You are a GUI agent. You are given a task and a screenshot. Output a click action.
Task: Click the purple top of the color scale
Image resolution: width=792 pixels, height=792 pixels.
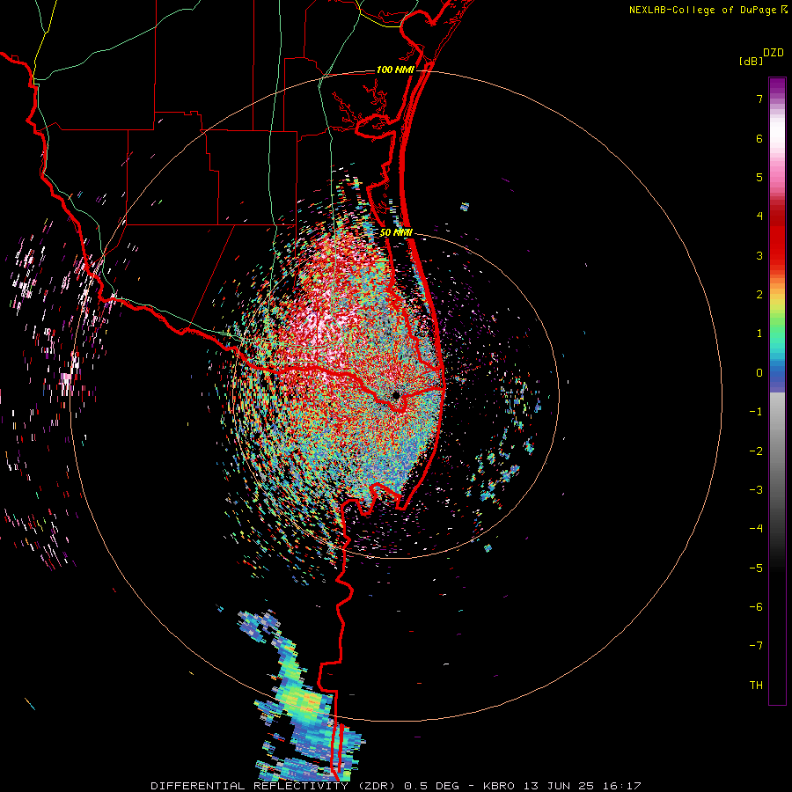click(777, 86)
